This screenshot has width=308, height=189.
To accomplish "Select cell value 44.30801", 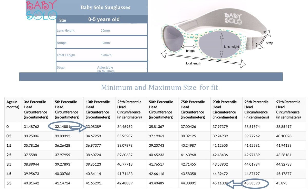I will [188, 183].
